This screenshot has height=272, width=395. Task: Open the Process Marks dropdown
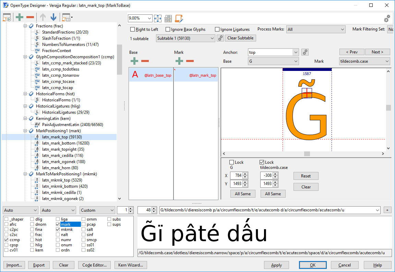pos(315,29)
